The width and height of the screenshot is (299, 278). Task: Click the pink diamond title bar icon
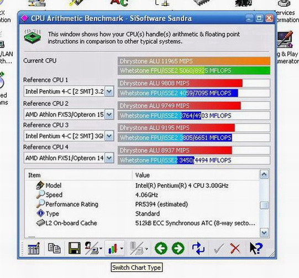point(25,18)
